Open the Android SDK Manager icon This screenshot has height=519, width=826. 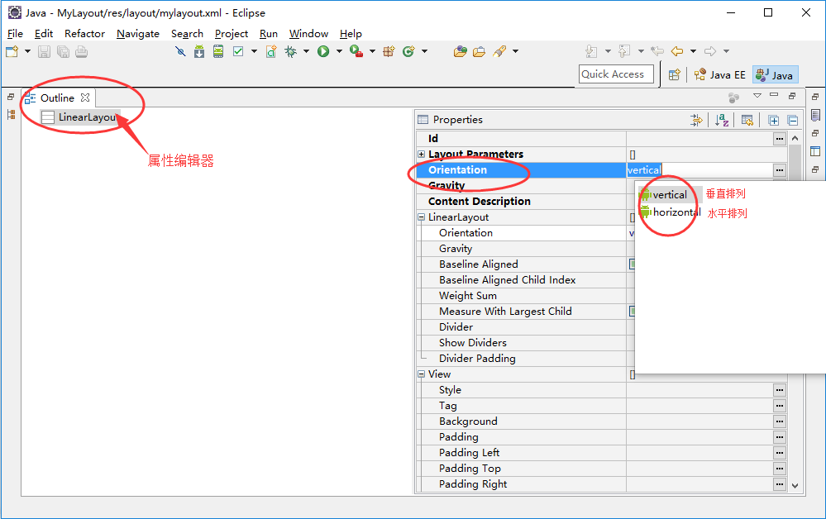point(199,51)
